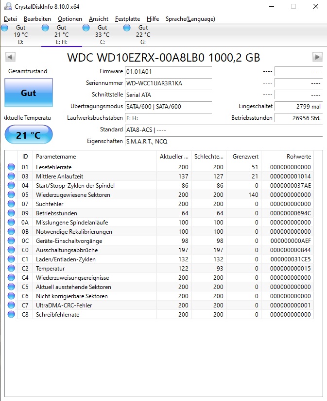The width and height of the screenshot is (327, 401).
Task: Click status icon for Notwendige Rekalibrierungen
Action: coord(11,231)
